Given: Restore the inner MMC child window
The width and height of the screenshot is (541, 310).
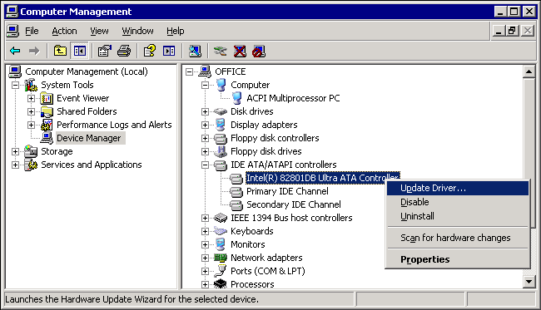Looking at the screenshot, I should (x=512, y=31).
